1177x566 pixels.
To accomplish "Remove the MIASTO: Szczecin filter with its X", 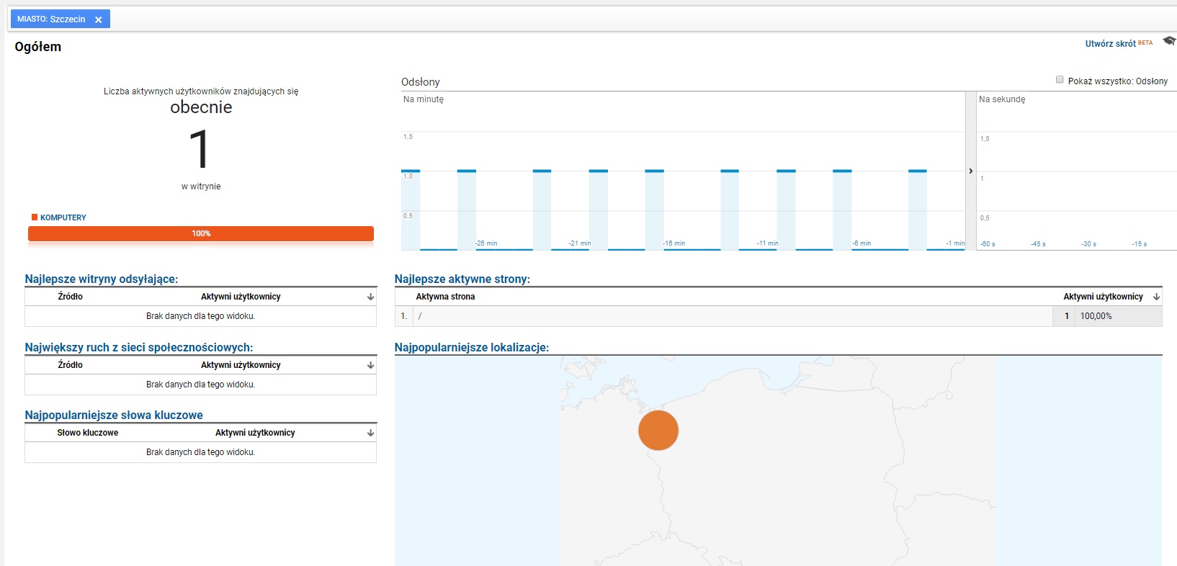I will pos(99,19).
